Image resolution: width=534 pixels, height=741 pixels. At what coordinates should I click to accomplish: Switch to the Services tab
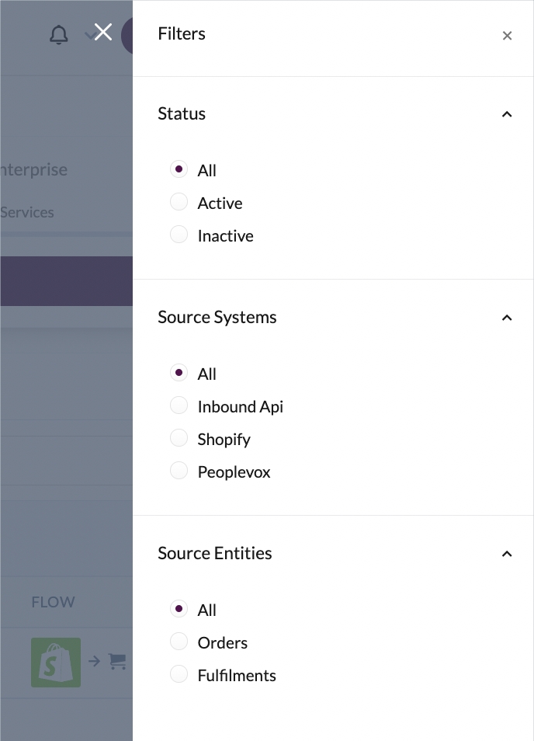point(27,212)
